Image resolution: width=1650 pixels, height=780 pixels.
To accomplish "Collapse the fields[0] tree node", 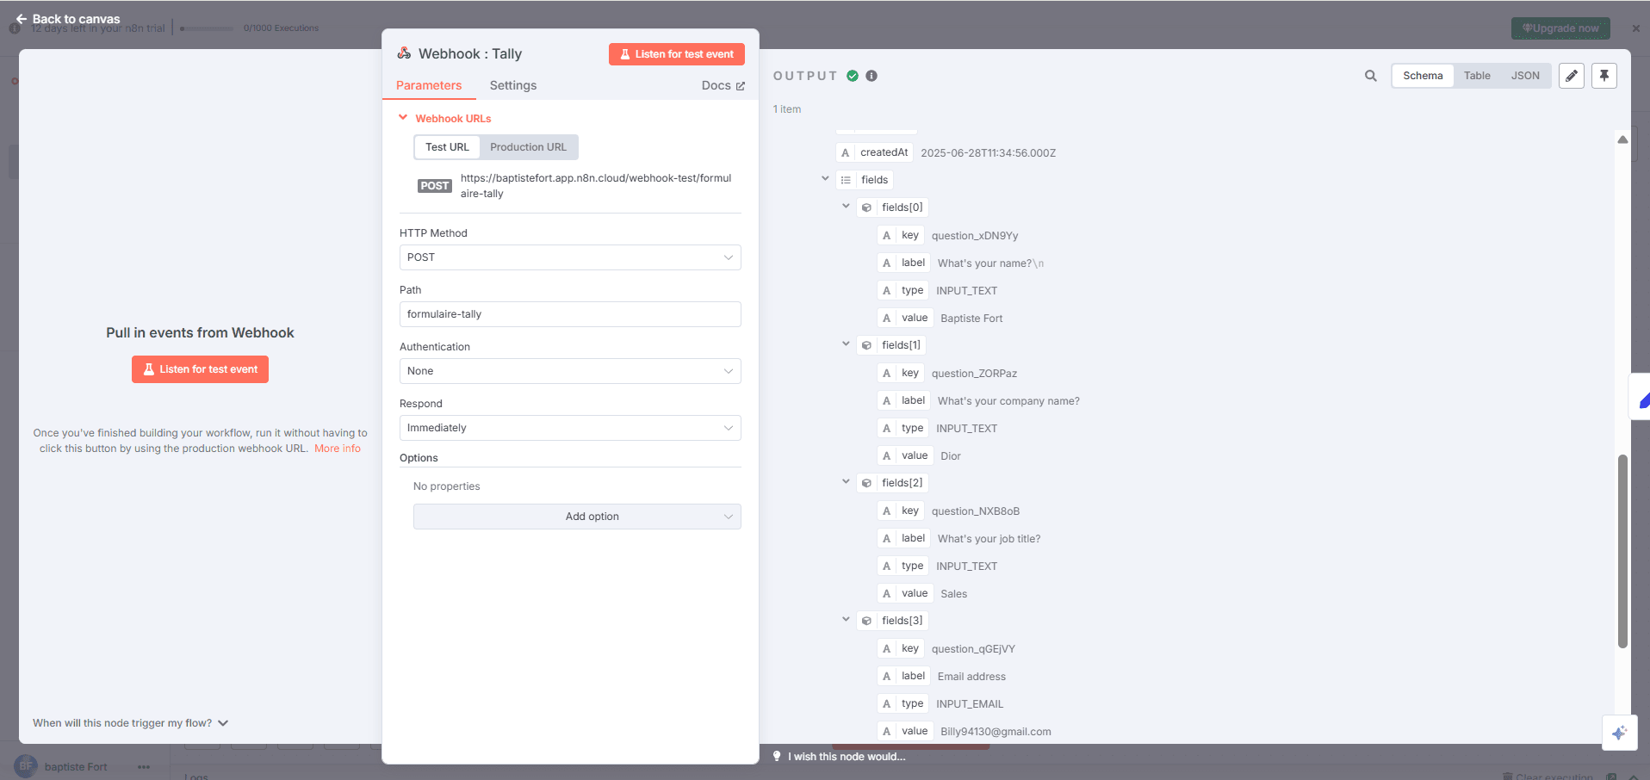I will (846, 207).
